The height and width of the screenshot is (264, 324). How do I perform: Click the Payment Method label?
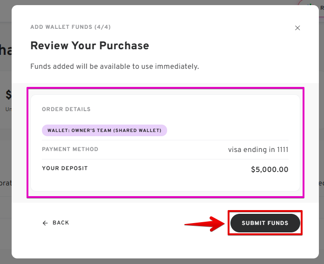70,150
